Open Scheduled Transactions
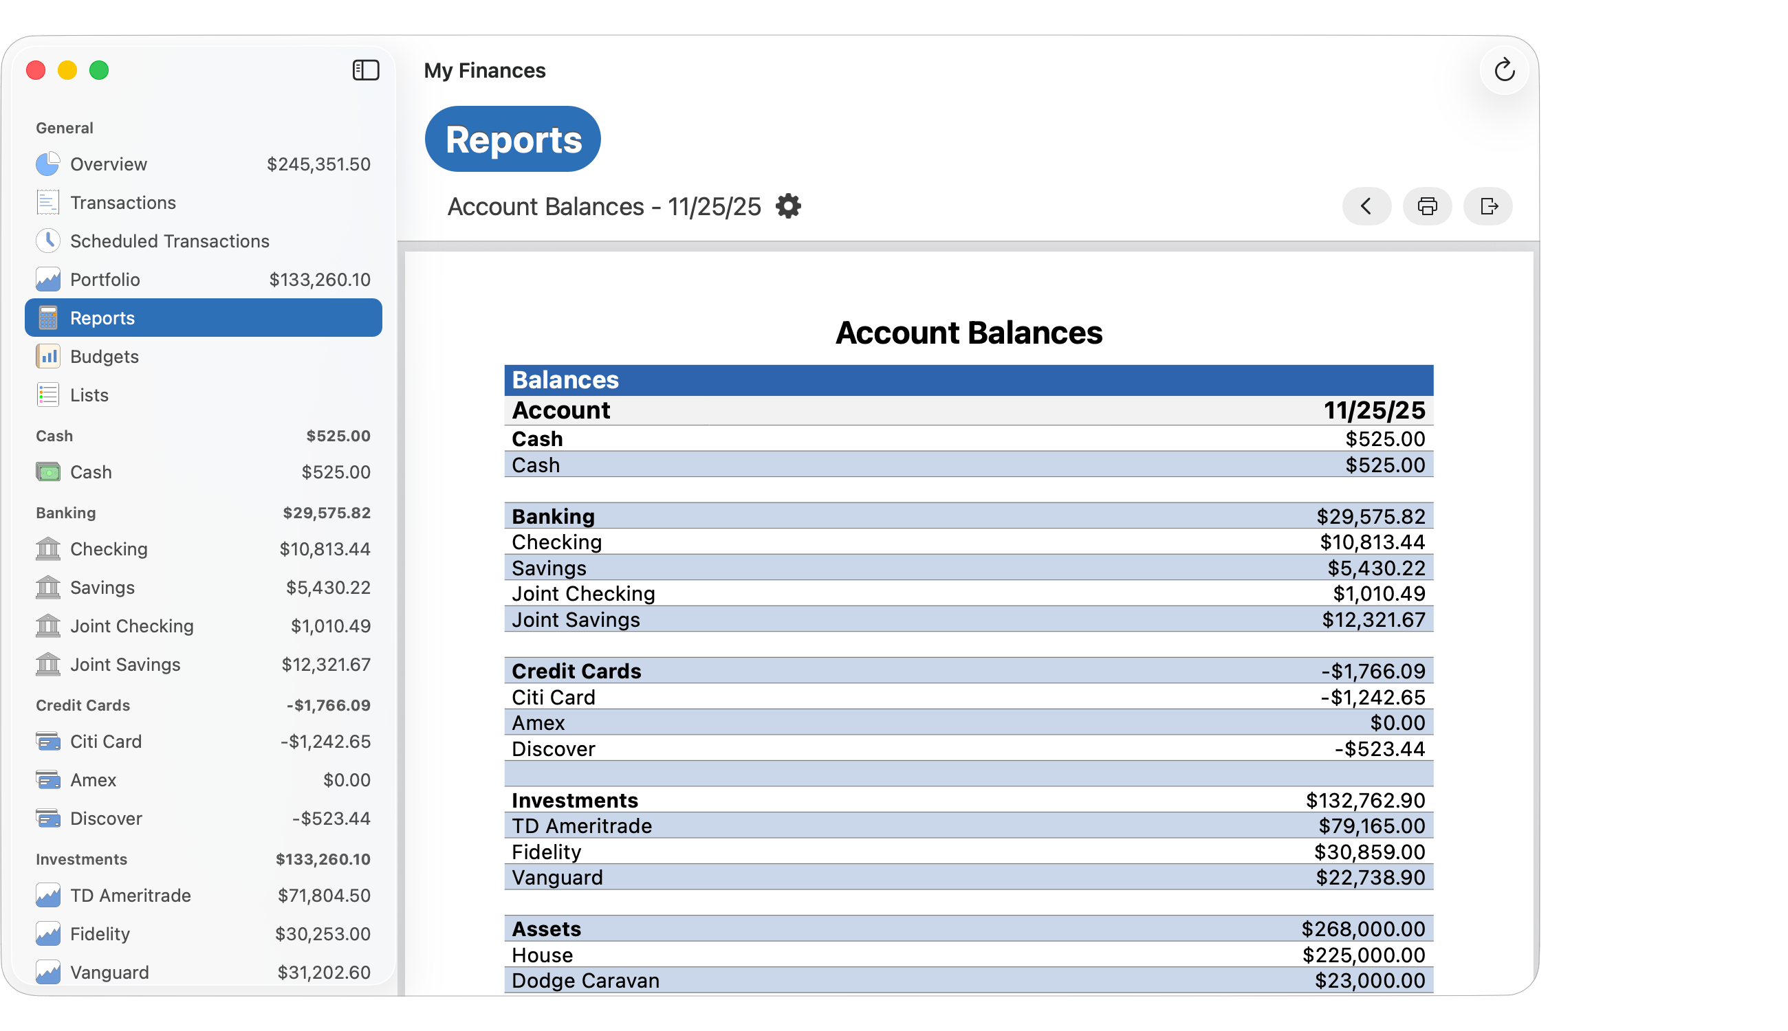Image resolution: width=1788 pixels, height=1031 pixels. coord(169,241)
